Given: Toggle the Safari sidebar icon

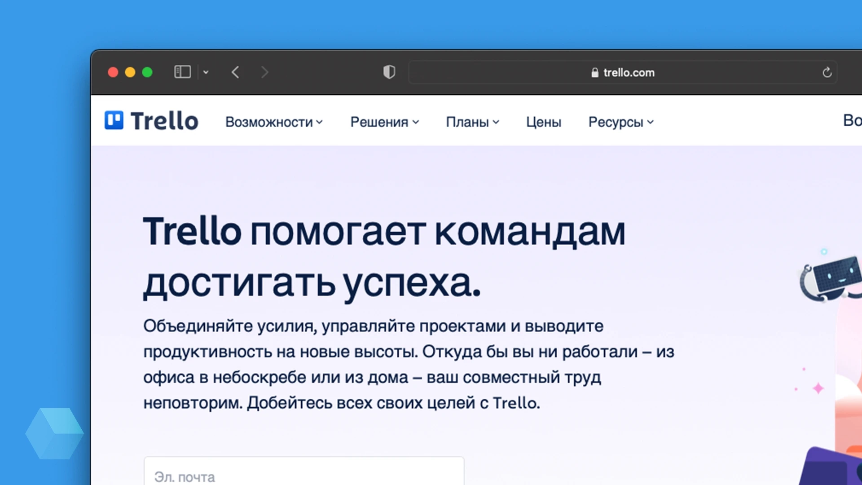Looking at the screenshot, I should point(182,72).
